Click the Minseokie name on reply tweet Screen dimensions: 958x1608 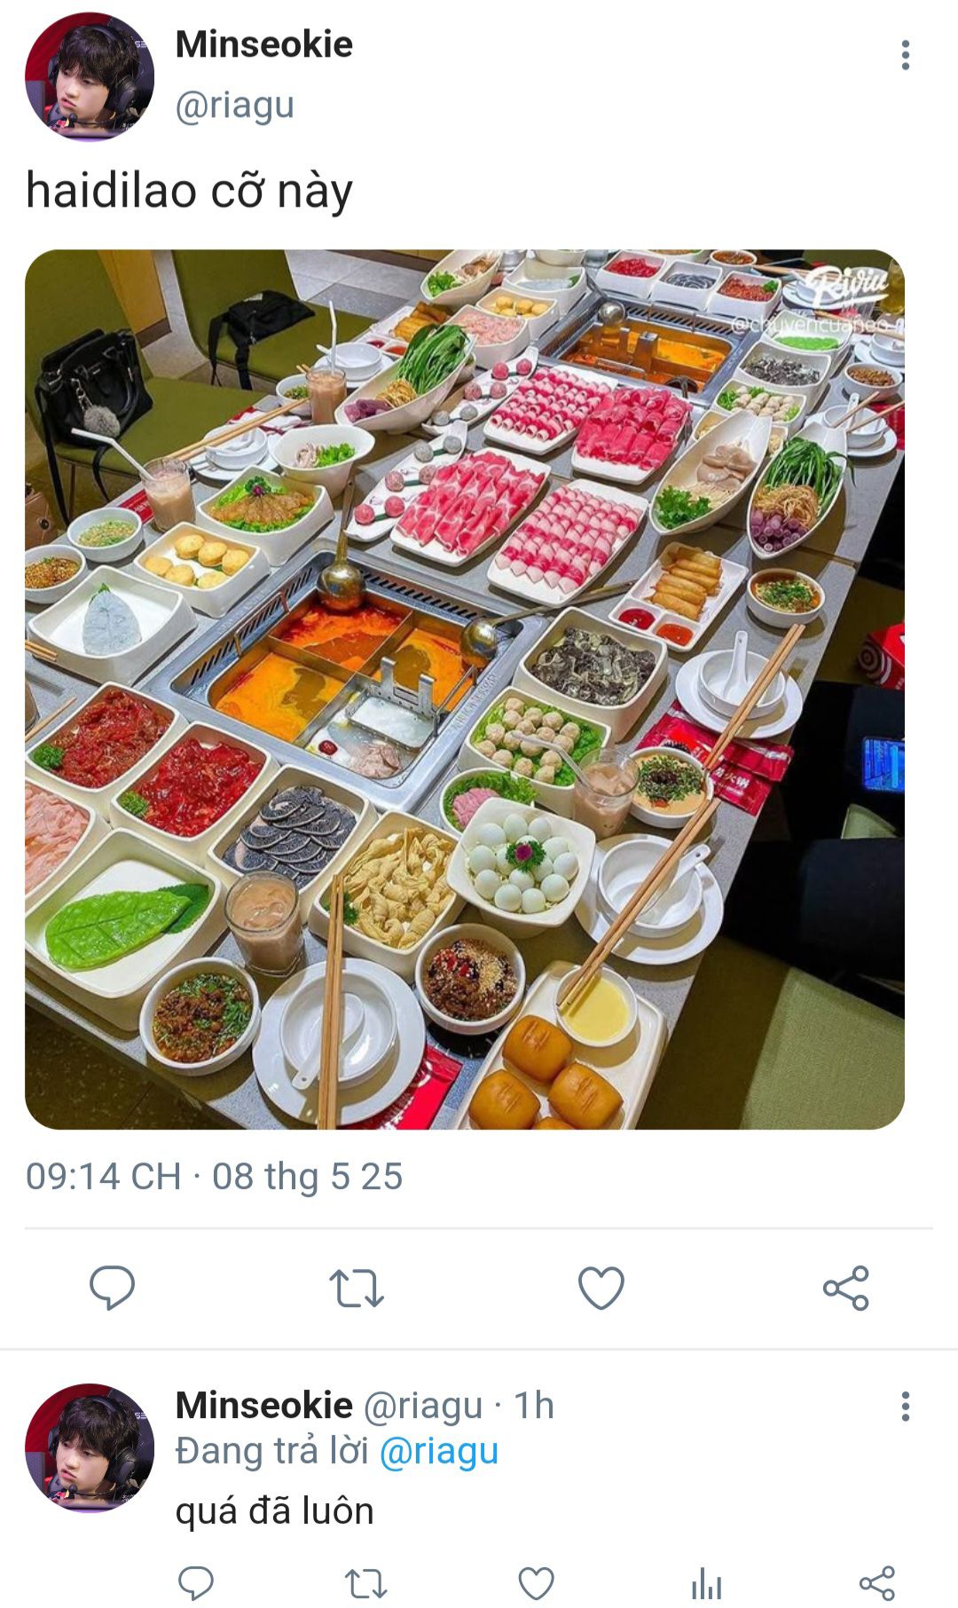(264, 1406)
